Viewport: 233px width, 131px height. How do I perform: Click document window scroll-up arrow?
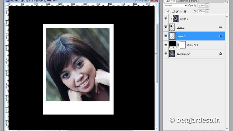[x=156, y=5]
